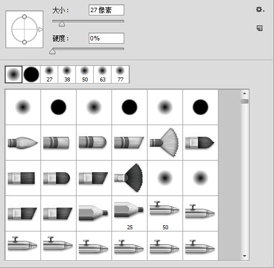The height and width of the screenshot is (268, 274).
Task: Choose the large hard round recent brush
Action: pos(31,74)
